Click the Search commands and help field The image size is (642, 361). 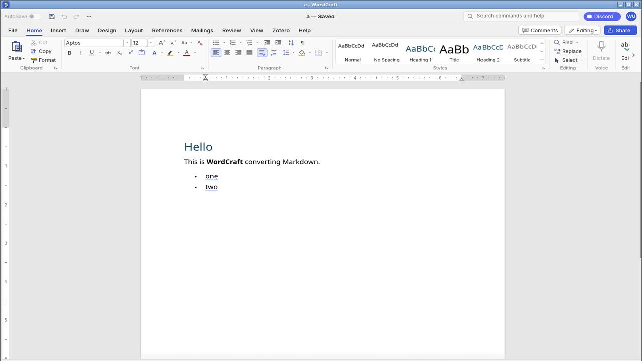521,16
